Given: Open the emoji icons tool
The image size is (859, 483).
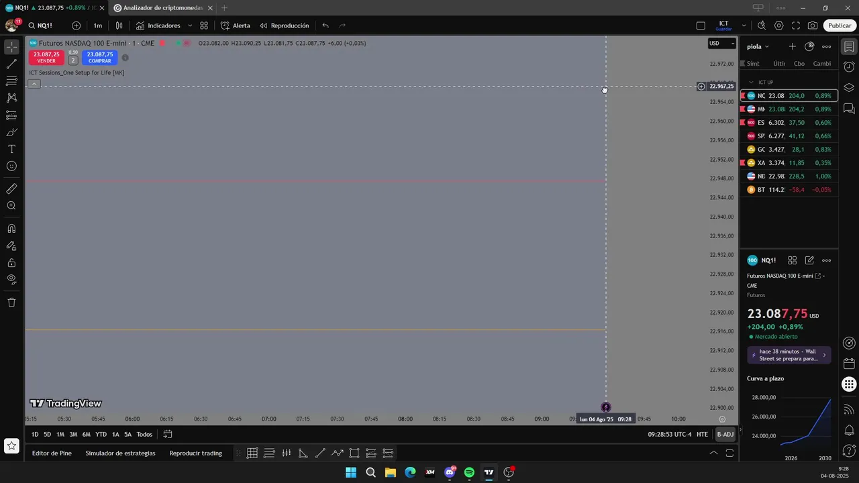Looking at the screenshot, I should tap(11, 166).
